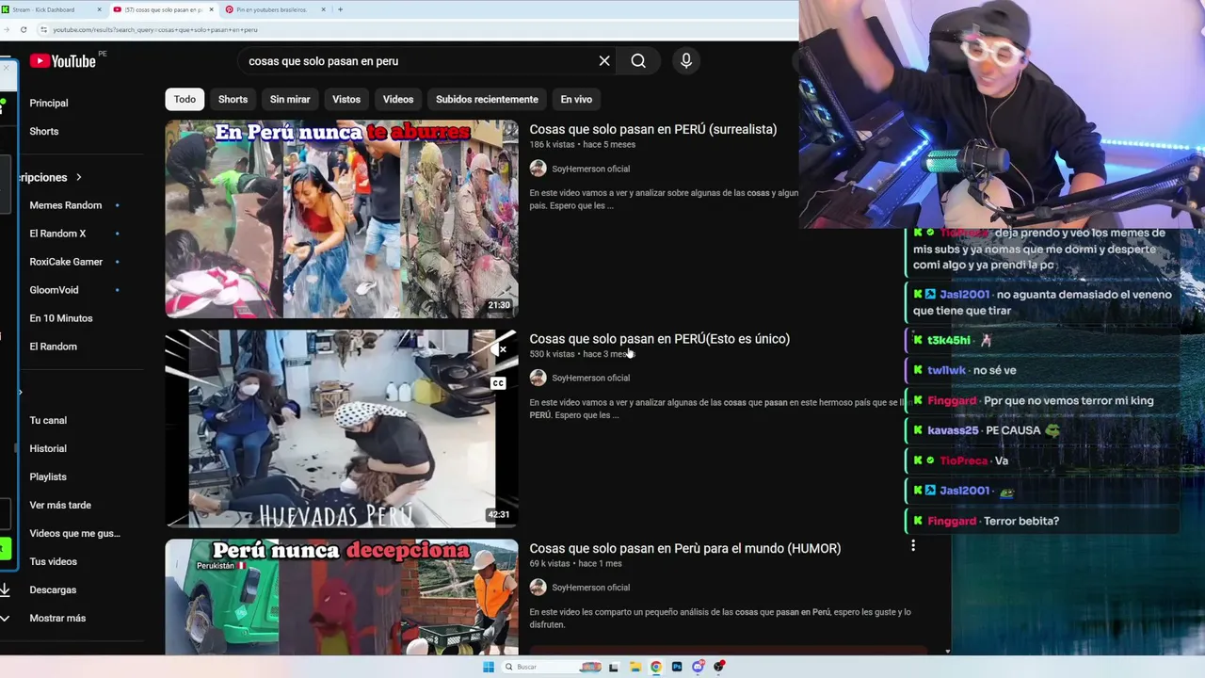Open Playlists in the sidebar

click(48, 476)
